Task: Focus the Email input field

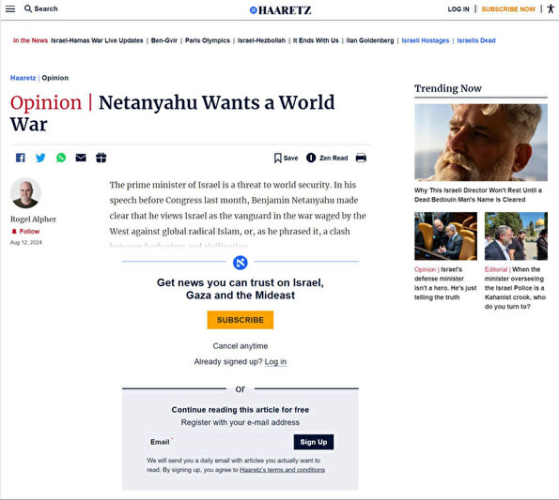Action: [220, 442]
